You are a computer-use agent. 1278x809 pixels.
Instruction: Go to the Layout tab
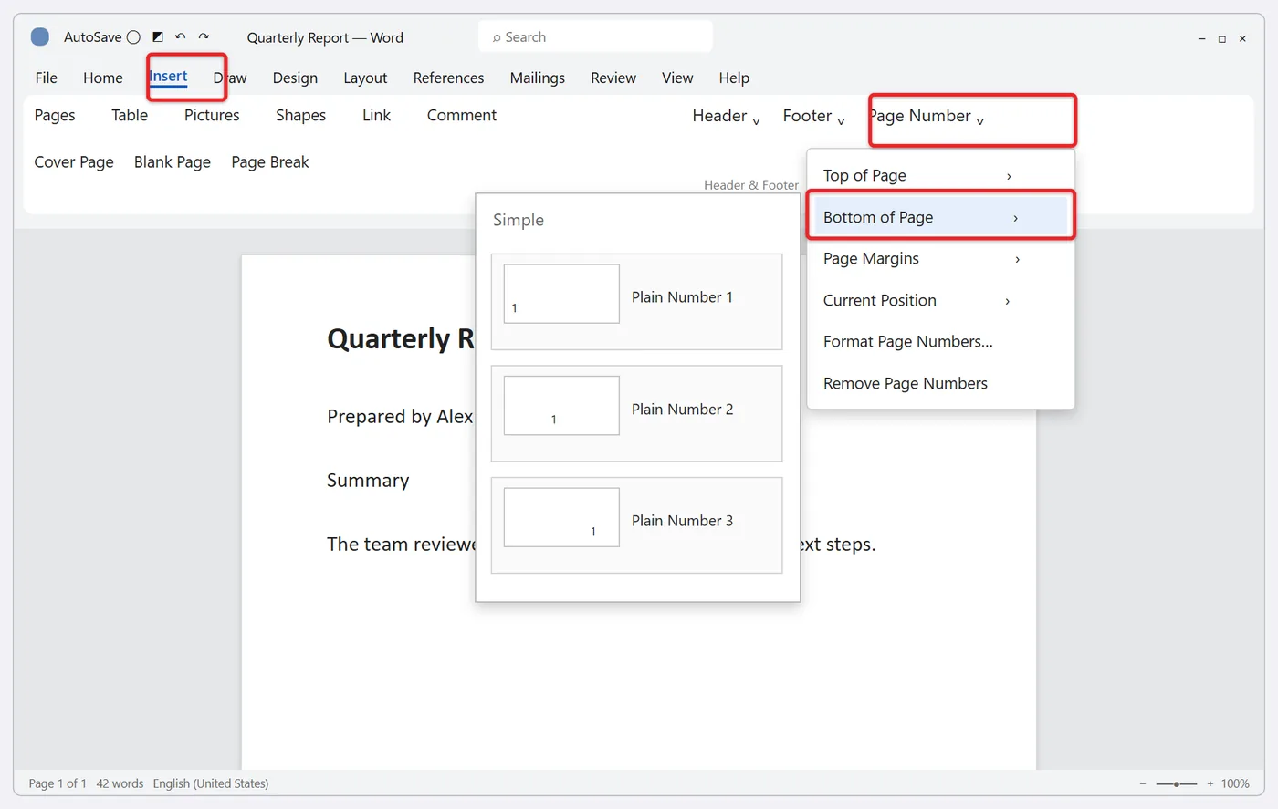click(x=365, y=78)
